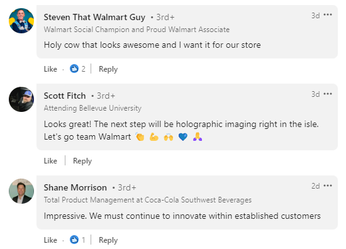Open three-dot menu on Scott Fitch's comment
The width and height of the screenshot is (346, 249).
pyautogui.click(x=328, y=94)
